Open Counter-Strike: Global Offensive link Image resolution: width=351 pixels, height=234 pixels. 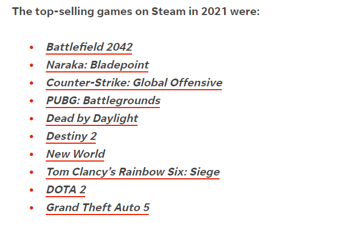134,82
